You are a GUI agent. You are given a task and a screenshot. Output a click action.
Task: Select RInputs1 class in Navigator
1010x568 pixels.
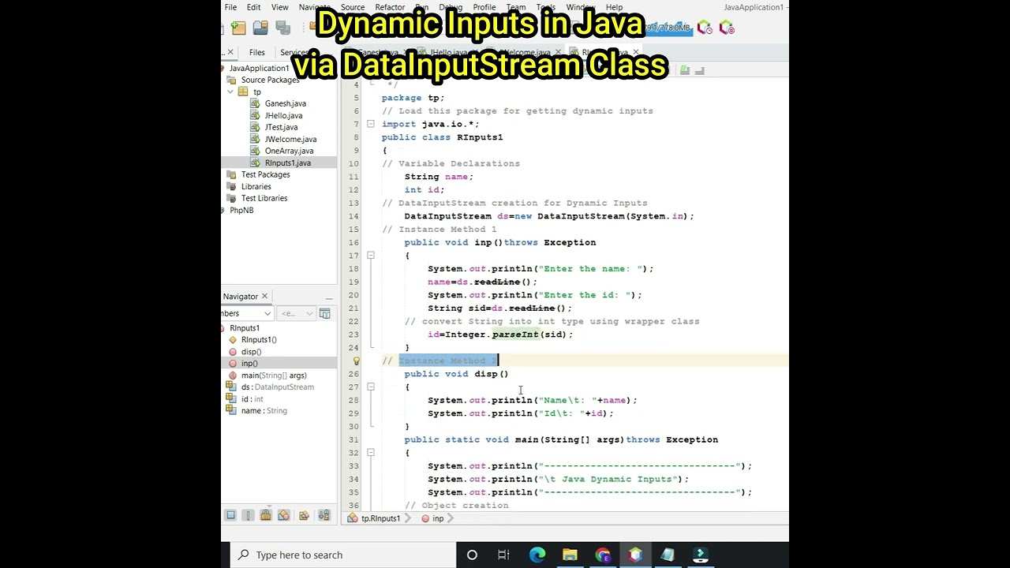(x=244, y=328)
